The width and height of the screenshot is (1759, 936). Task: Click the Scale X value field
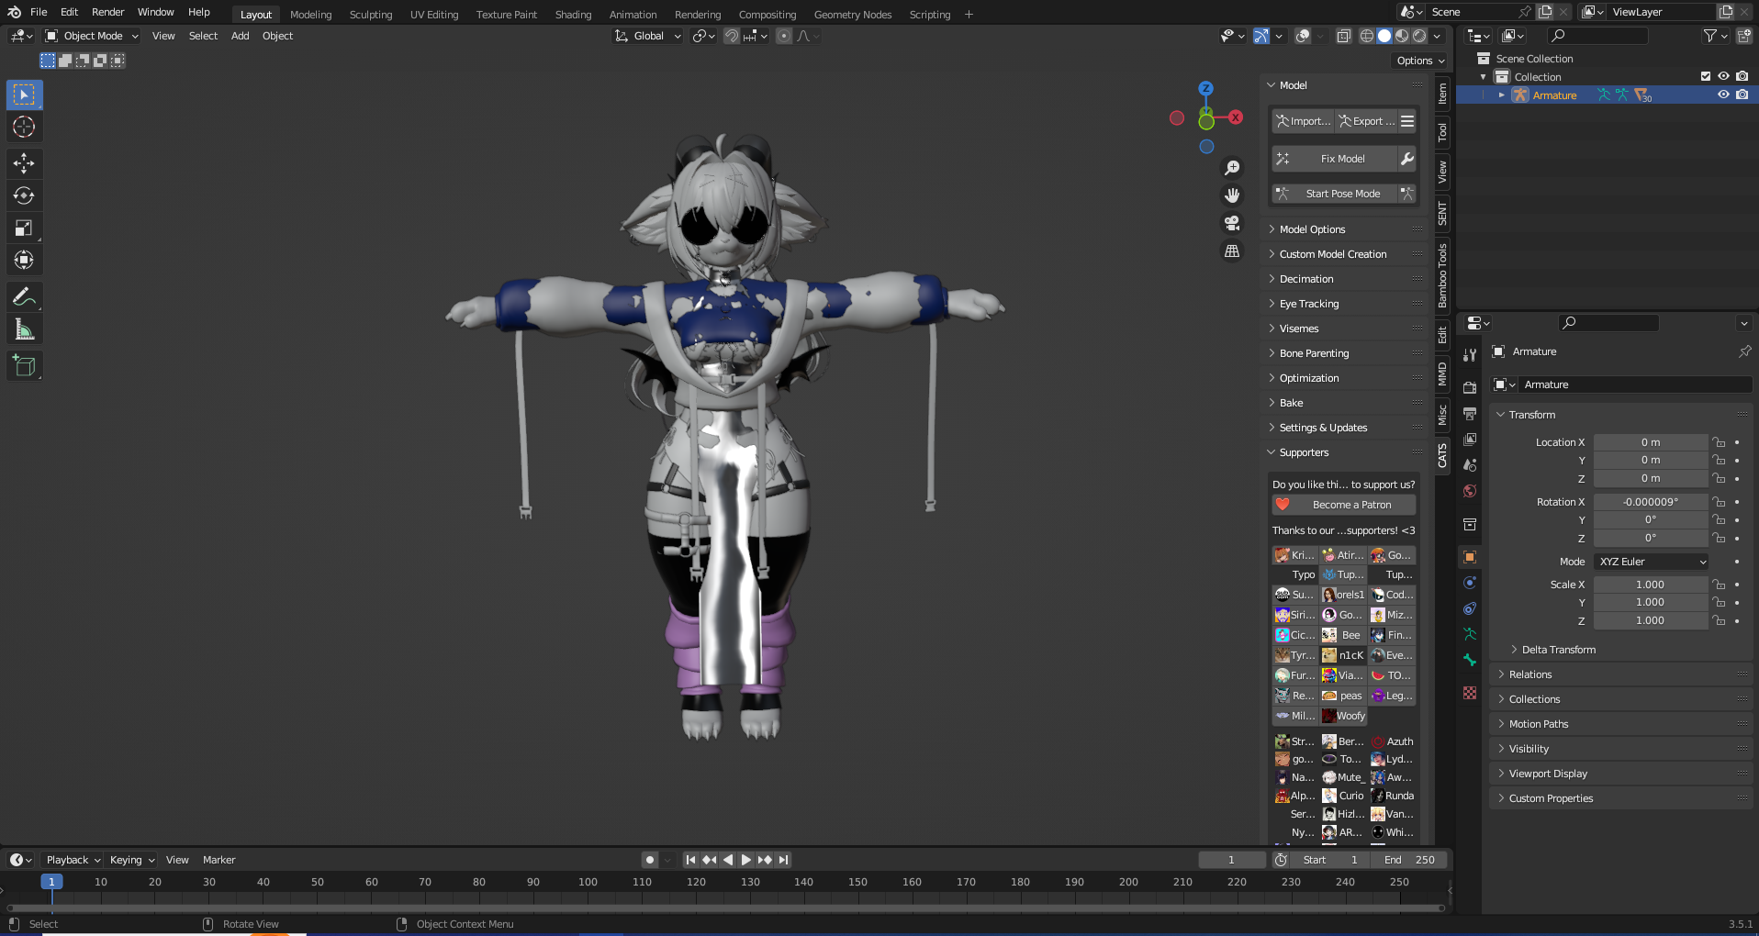coord(1650,585)
